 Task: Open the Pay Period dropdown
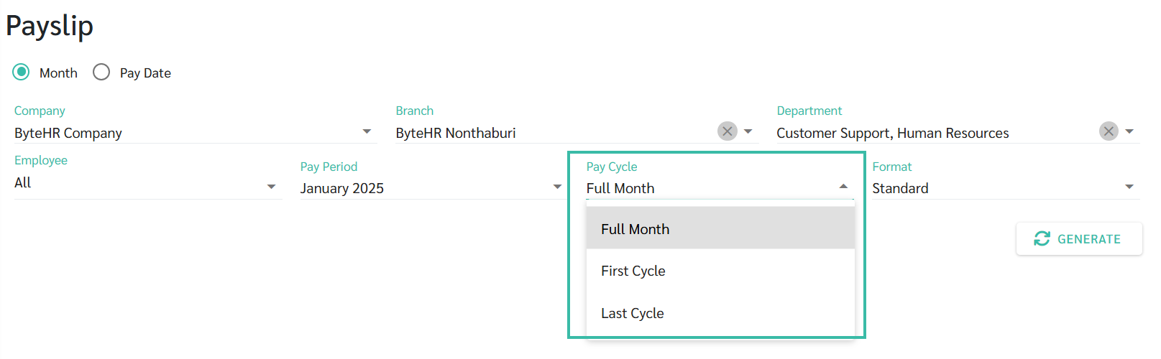[x=557, y=187]
